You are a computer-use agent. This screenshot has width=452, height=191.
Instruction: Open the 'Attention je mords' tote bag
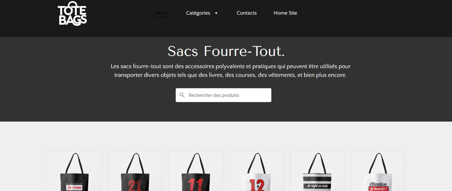[x=378, y=171]
